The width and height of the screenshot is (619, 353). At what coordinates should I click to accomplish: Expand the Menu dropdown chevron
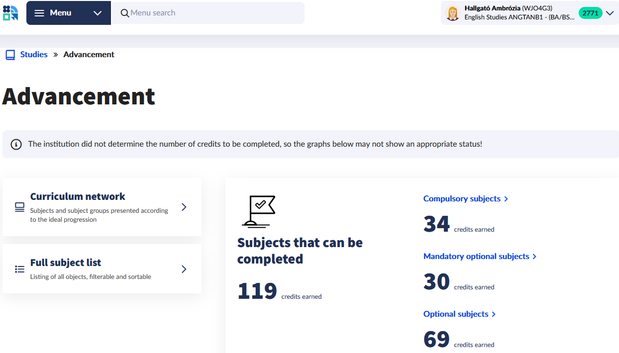coord(98,13)
